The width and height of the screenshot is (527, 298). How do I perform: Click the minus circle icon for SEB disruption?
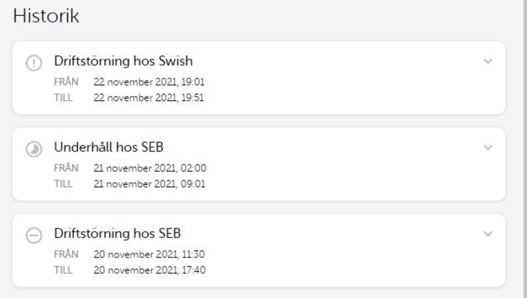click(34, 235)
